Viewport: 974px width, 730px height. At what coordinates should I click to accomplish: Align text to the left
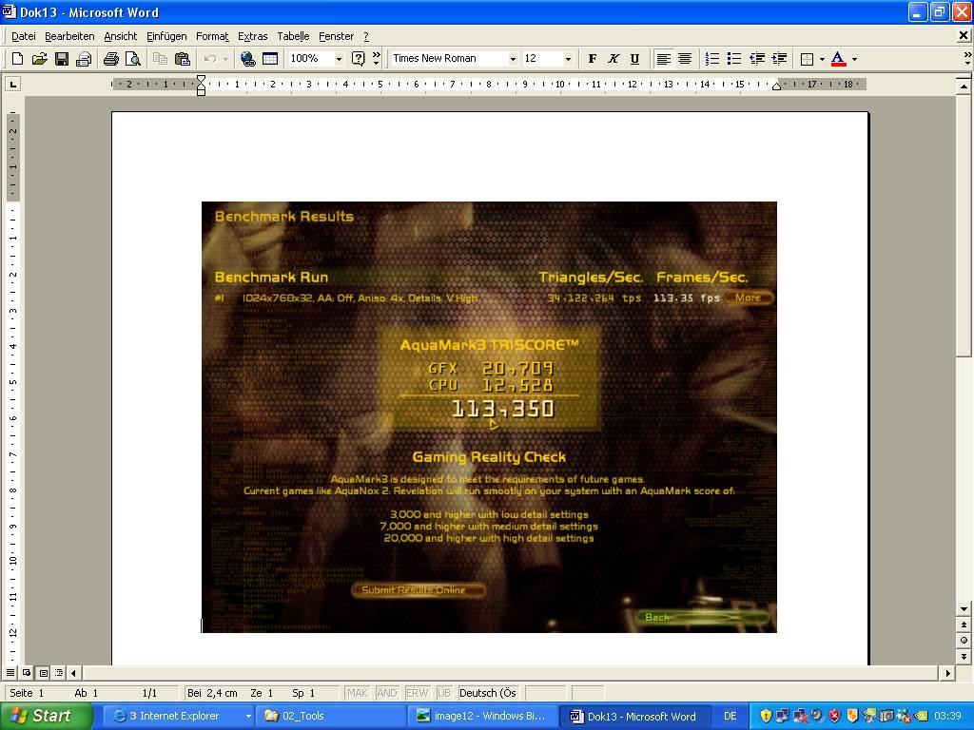click(x=663, y=59)
